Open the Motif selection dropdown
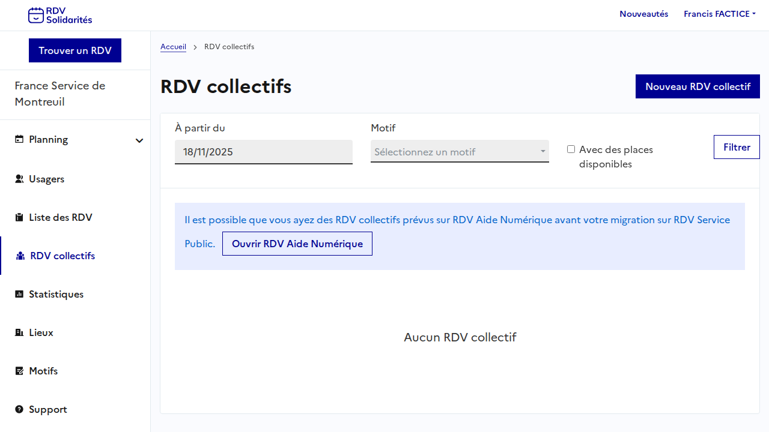769x432 pixels. [460, 152]
